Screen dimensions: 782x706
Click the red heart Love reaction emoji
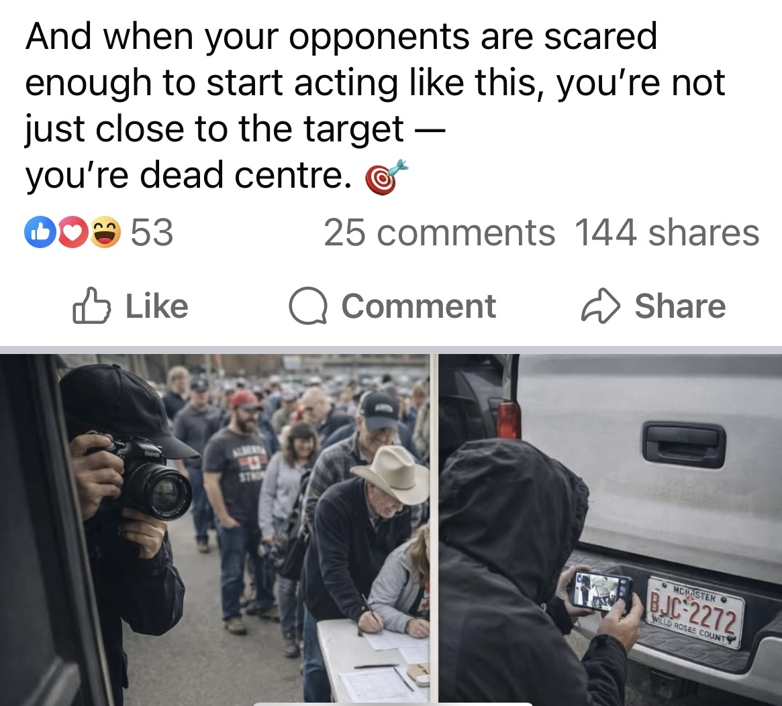pos(72,232)
